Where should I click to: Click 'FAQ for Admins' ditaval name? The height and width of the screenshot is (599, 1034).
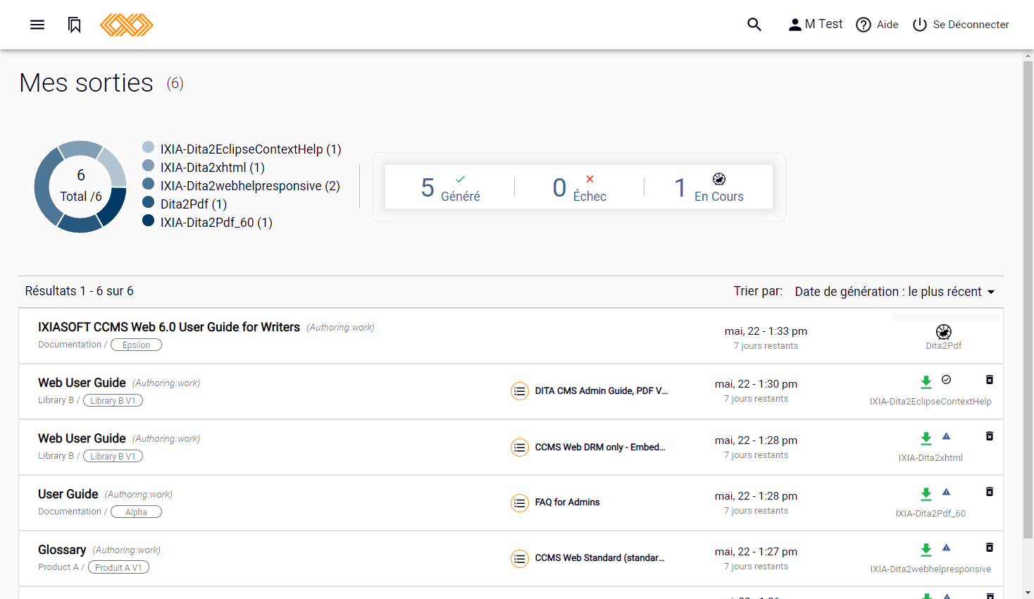click(568, 502)
